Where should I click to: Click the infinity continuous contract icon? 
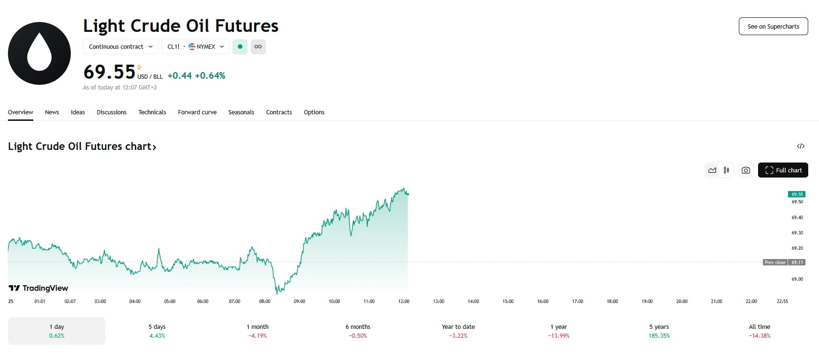point(258,47)
